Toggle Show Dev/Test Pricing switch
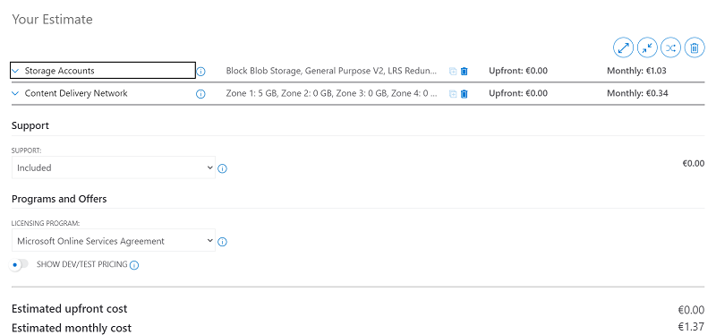Image resolution: width=716 pixels, height=335 pixels. point(19,264)
